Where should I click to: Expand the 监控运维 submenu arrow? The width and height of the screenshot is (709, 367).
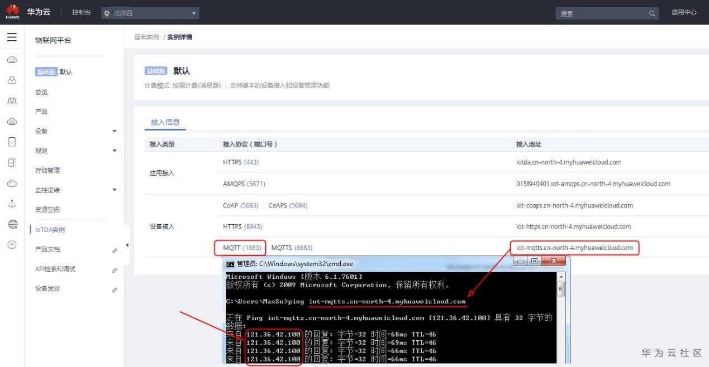pyautogui.click(x=115, y=190)
